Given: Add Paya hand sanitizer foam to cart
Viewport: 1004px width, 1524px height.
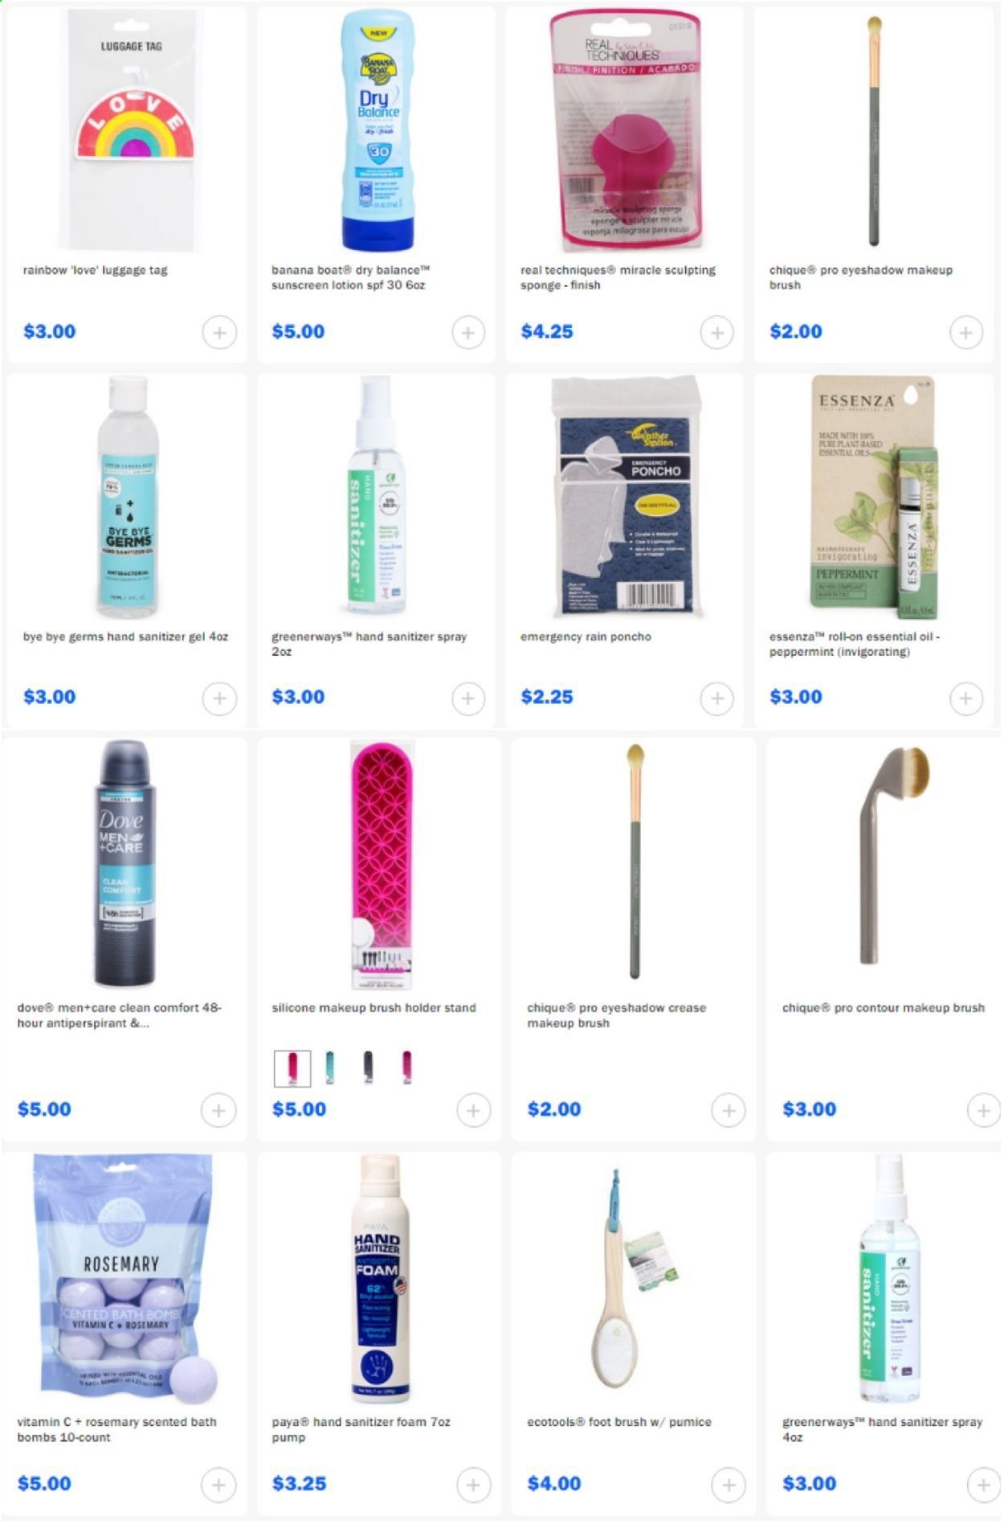Looking at the screenshot, I should click(473, 1485).
